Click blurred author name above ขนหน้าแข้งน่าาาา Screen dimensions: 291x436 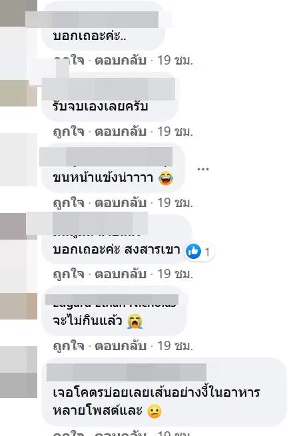pos(106,157)
